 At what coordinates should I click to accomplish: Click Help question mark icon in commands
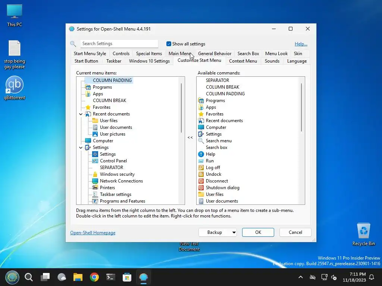click(201, 154)
